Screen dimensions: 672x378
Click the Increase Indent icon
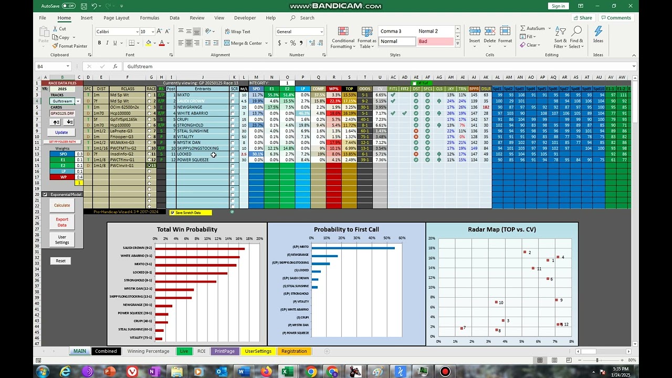tap(216, 43)
